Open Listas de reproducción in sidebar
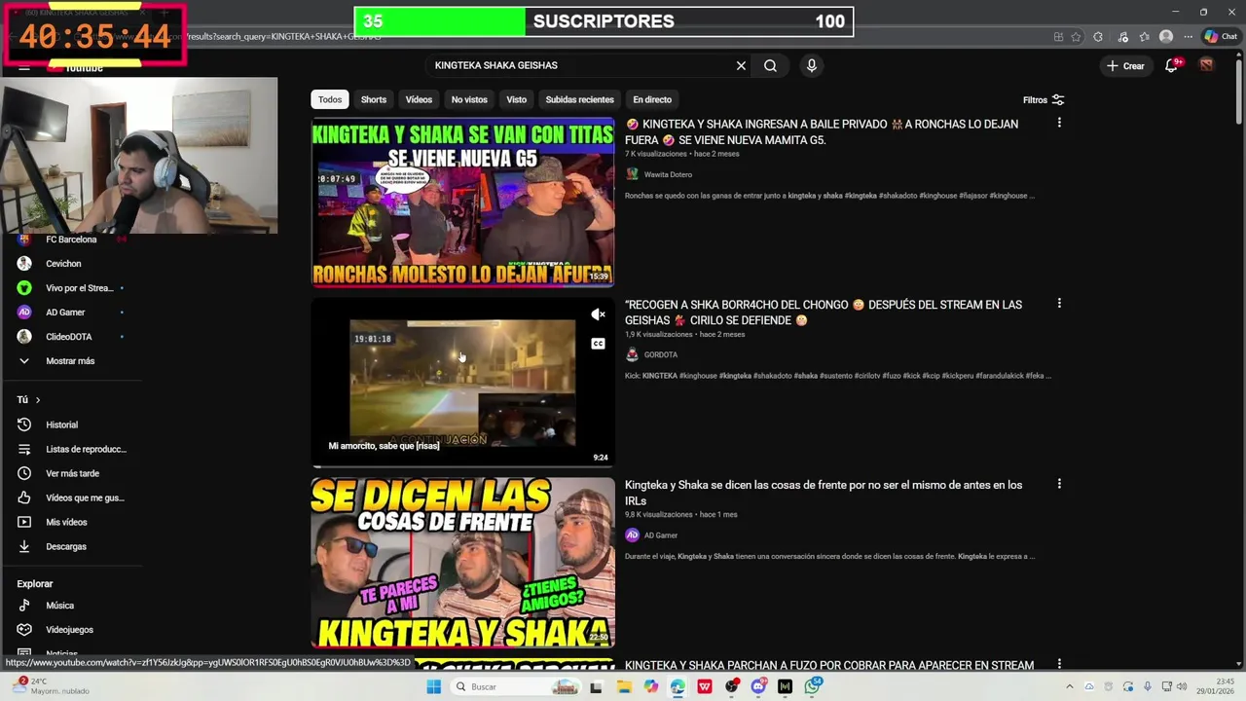Image resolution: width=1246 pixels, height=701 pixels. click(x=72, y=449)
